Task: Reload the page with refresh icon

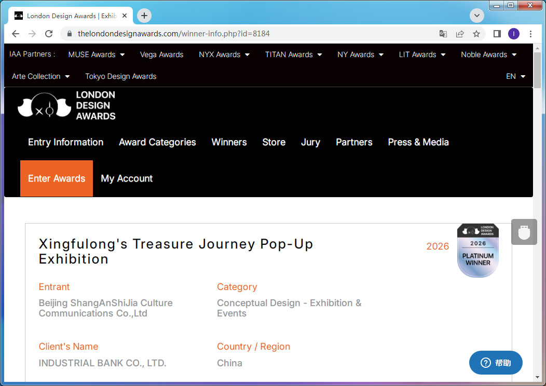Action: [49, 34]
